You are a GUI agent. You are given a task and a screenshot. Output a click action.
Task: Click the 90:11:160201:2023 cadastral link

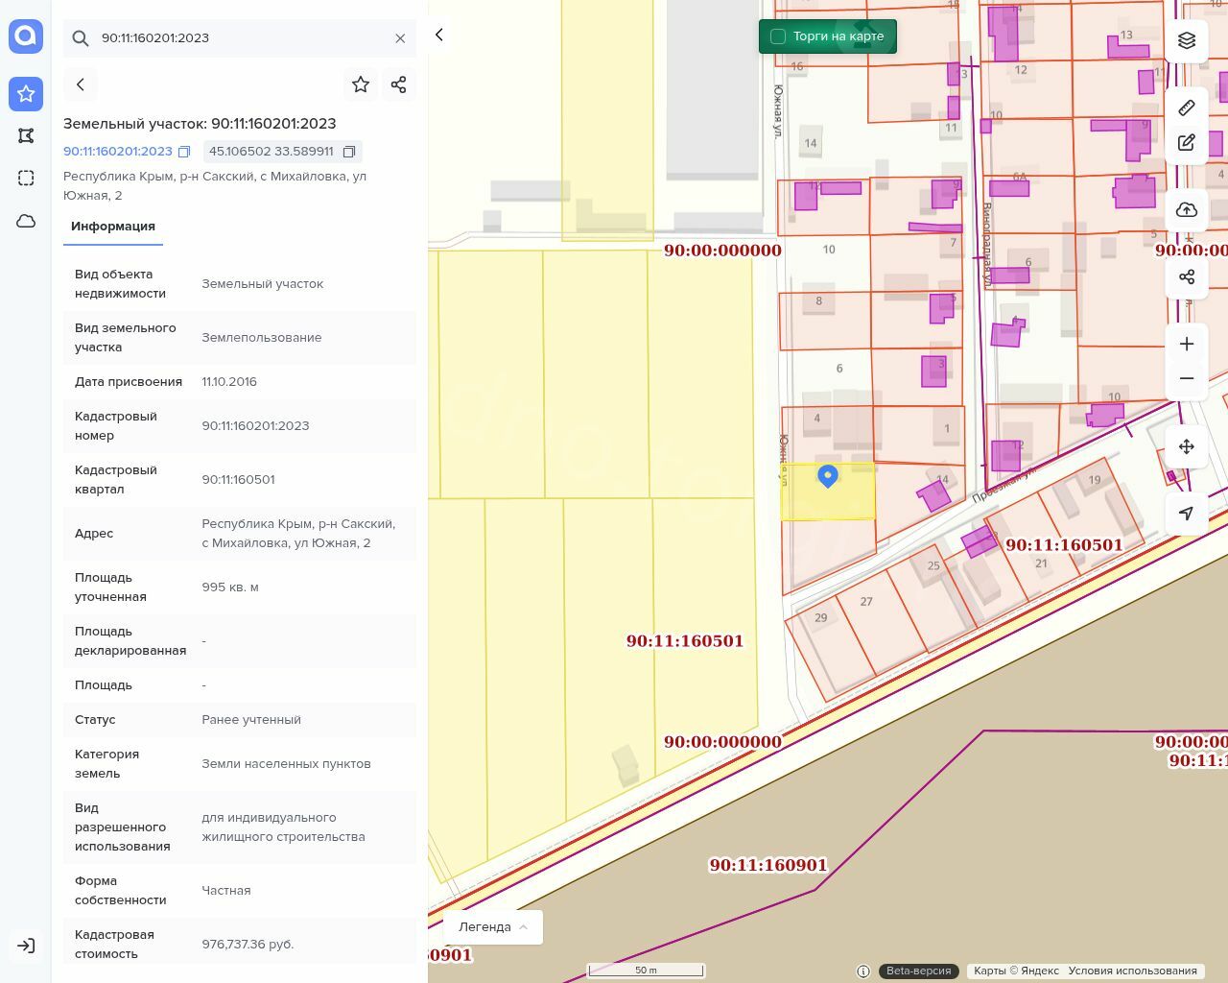(x=118, y=152)
